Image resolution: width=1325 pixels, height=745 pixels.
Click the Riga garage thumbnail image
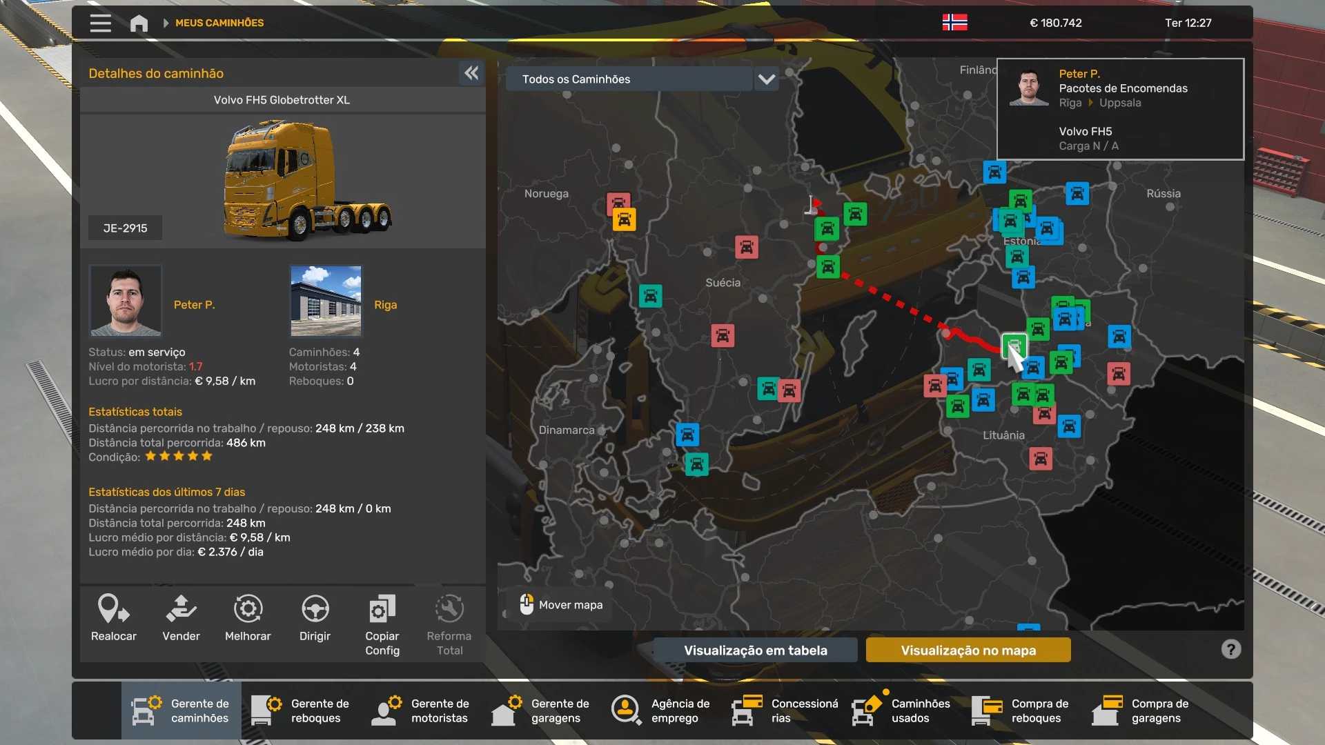(x=326, y=301)
